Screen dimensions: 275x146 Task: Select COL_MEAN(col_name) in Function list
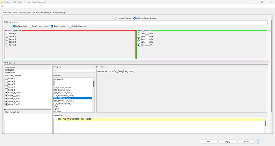tap(63, 93)
